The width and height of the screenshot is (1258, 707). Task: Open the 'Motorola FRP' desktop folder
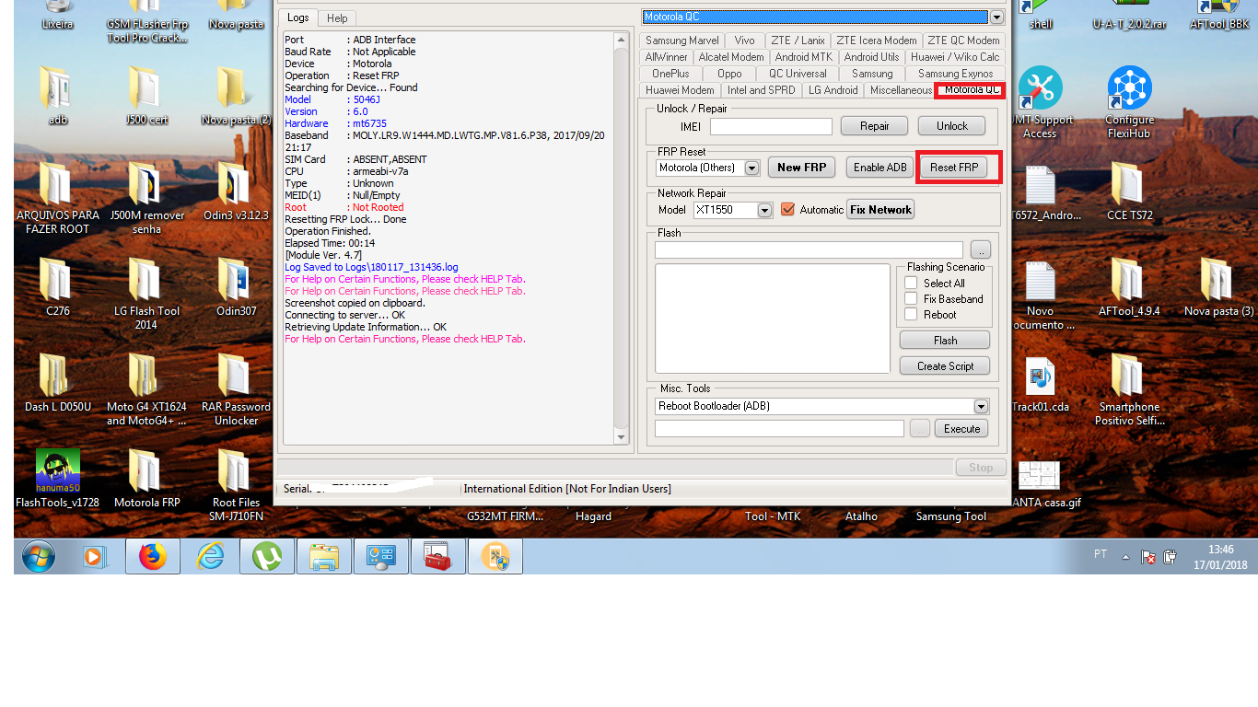tap(146, 479)
